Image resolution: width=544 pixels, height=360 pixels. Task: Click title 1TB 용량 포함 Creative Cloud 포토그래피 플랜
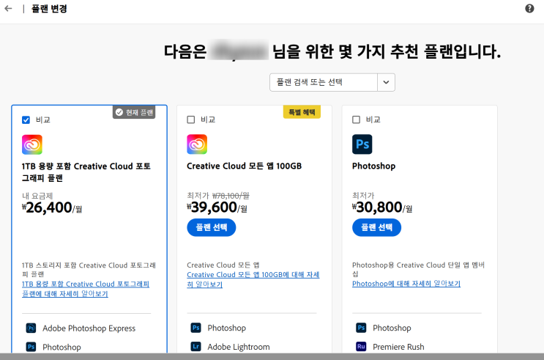tap(86, 172)
